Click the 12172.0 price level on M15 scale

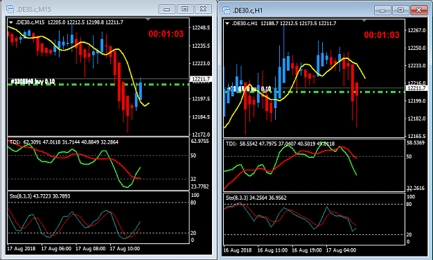coord(201,135)
